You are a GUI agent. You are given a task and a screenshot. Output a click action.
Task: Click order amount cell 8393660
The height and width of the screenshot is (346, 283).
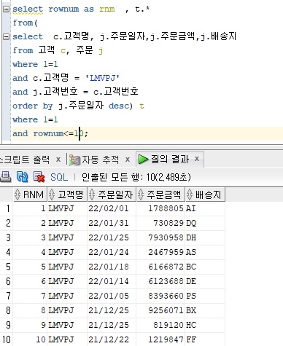[x=160, y=296]
